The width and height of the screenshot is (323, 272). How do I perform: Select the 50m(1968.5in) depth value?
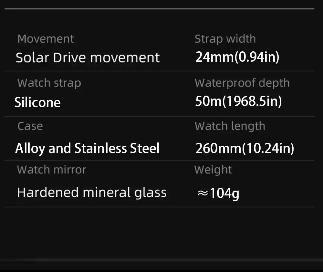[239, 101]
